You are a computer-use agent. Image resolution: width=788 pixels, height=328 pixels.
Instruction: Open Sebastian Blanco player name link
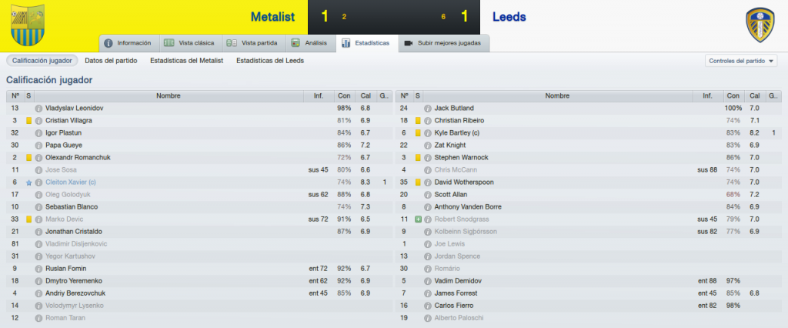tap(72, 207)
